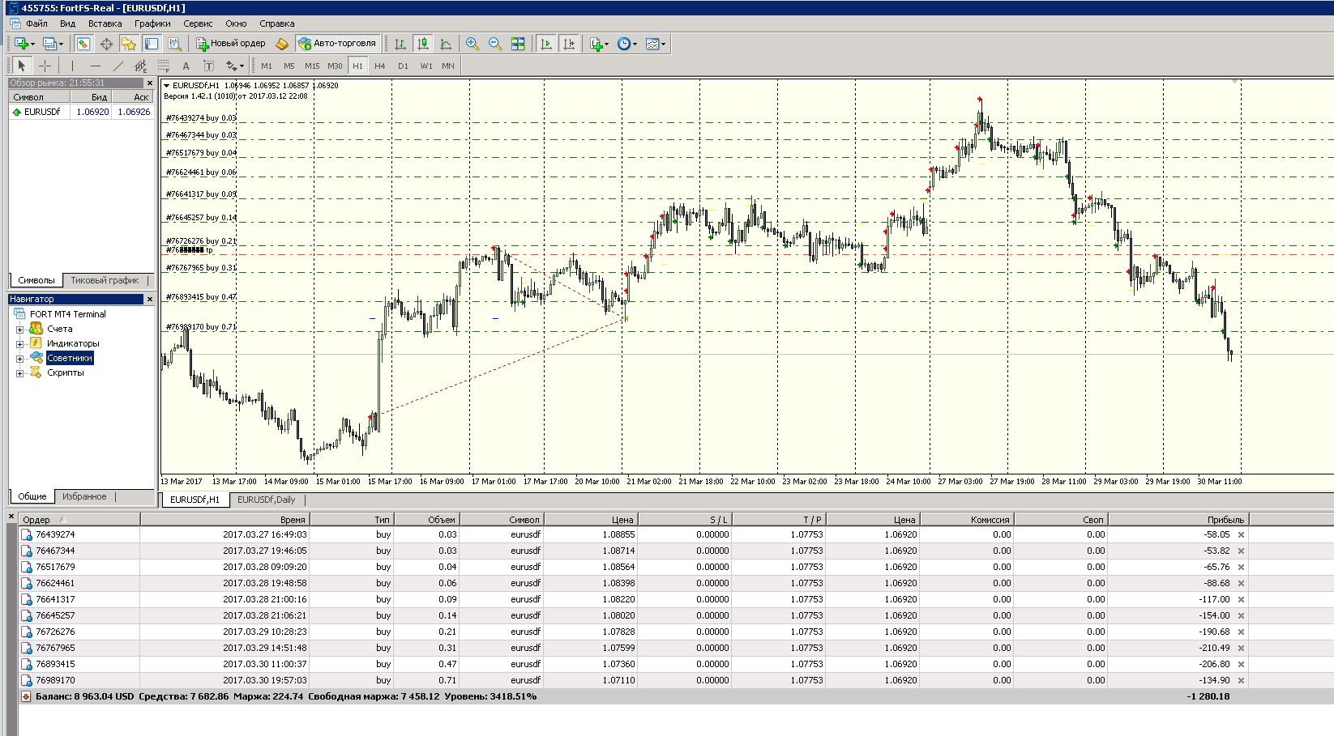Launch MetaEditor via the yellow book icon
Viewport: 1334px width, 736px height.
pyautogui.click(x=282, y=44)
